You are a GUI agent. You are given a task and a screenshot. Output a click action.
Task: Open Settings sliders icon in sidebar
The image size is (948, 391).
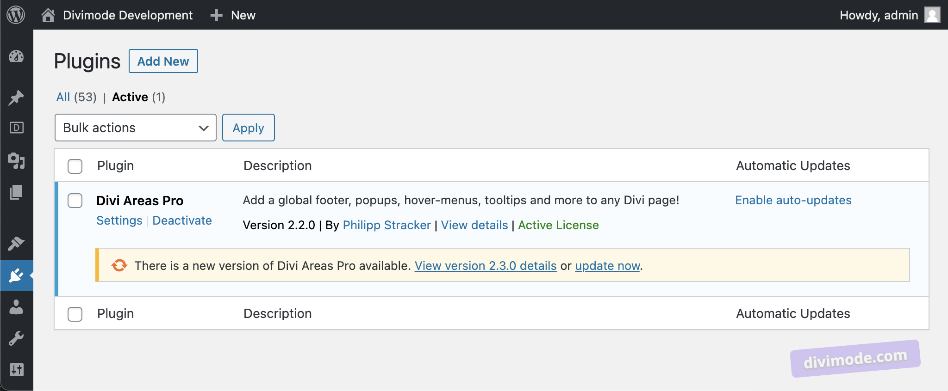(16, 370)
